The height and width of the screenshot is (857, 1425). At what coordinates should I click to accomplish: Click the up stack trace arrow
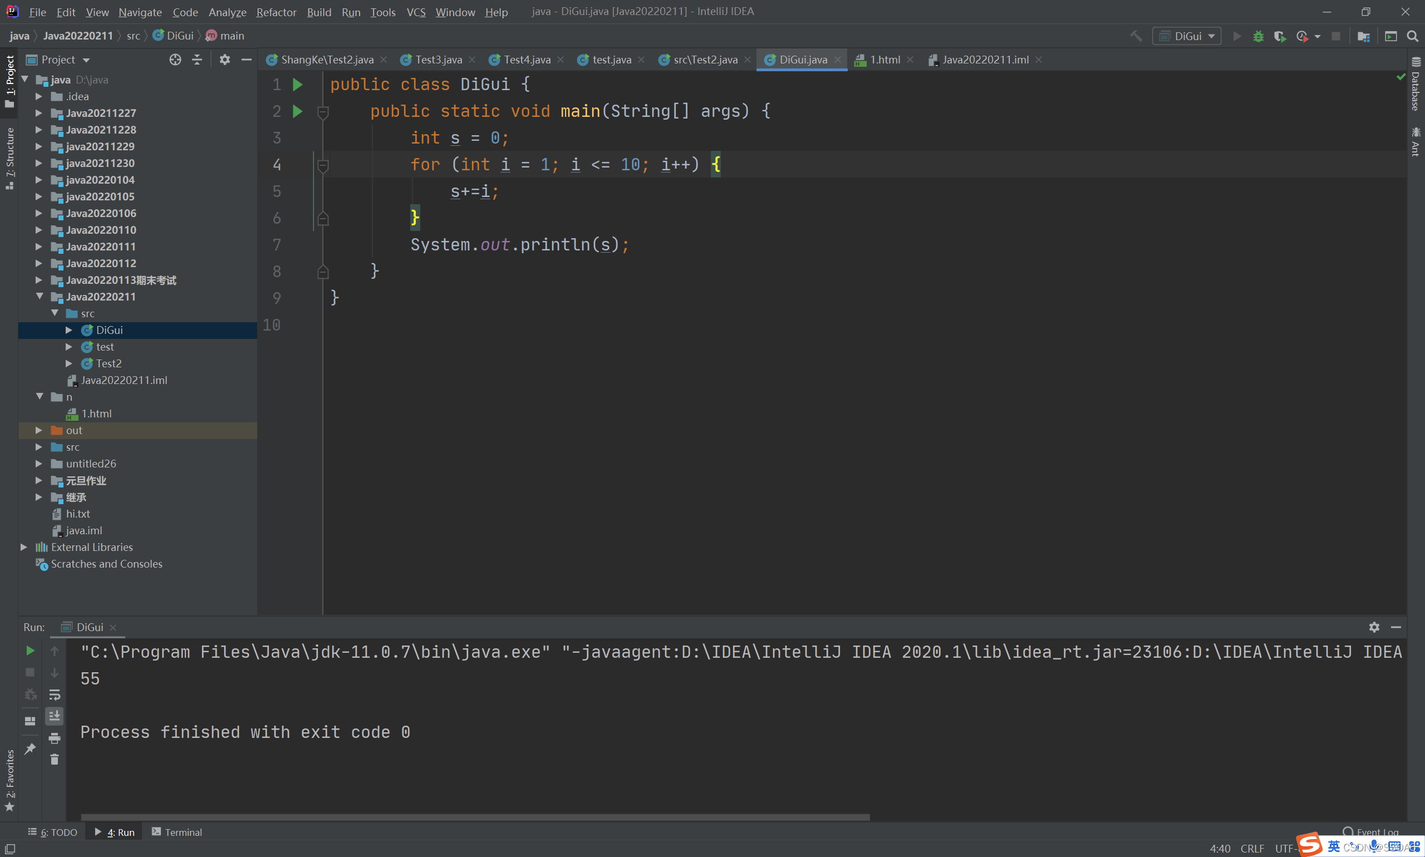55,651
